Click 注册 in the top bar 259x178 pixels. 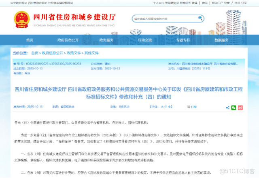pos(238,3)
